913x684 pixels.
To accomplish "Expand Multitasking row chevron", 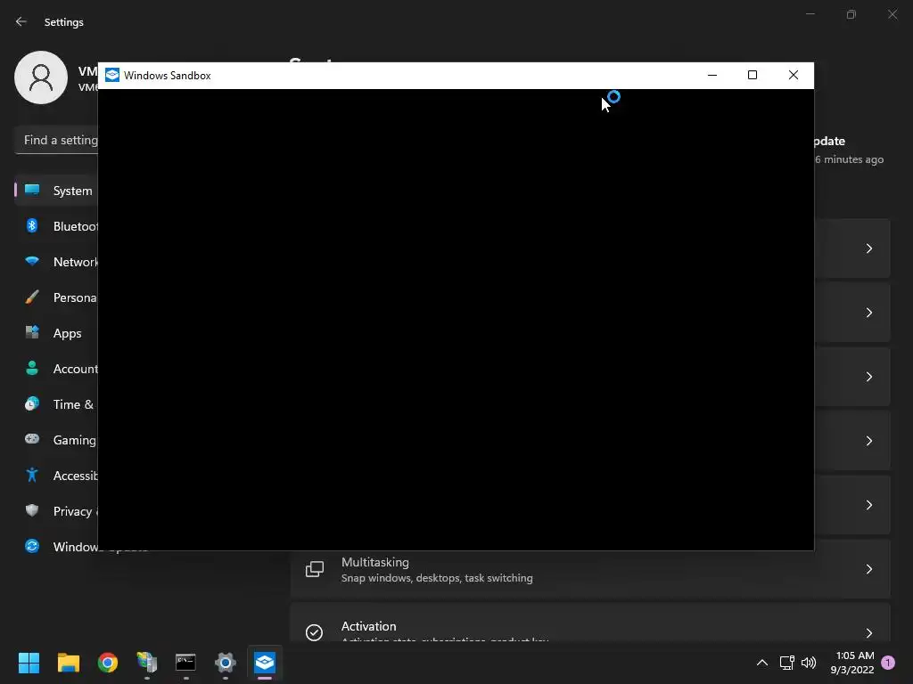I will pyautogui.click(x=868, y=569).
